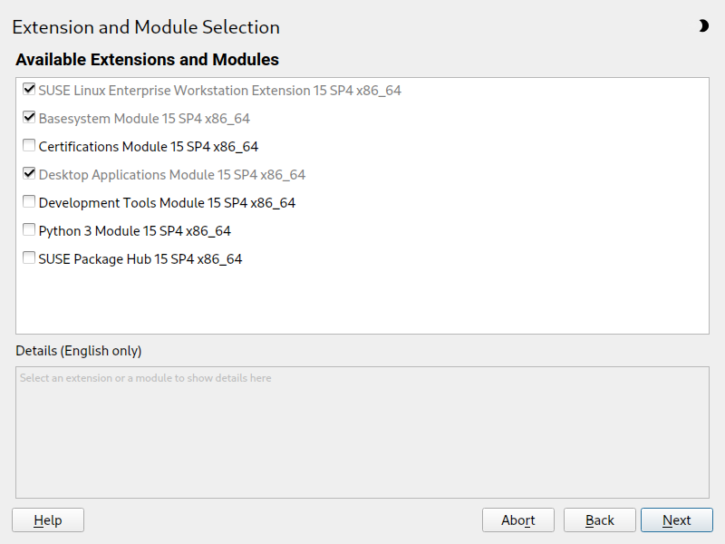Select the SUSE Package Hub row label
This screenshot has height=544, width=725.
(x=140, y=259)
